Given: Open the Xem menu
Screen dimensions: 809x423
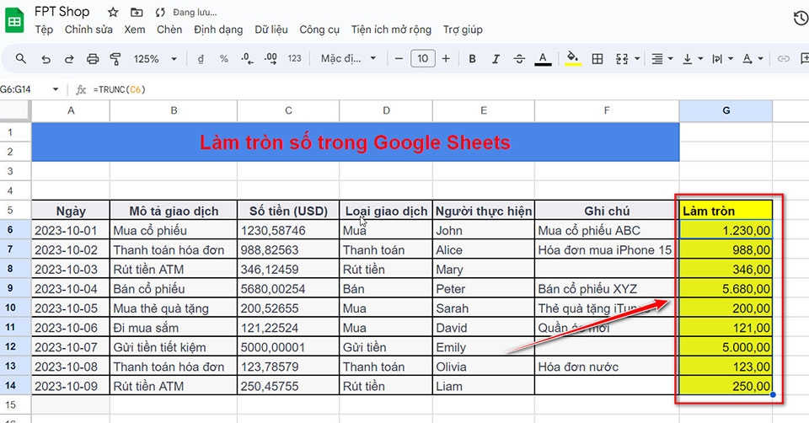Looking at the screenshot, I should point(135,30).
